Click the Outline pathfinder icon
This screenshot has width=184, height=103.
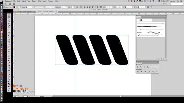pos(153,72)
